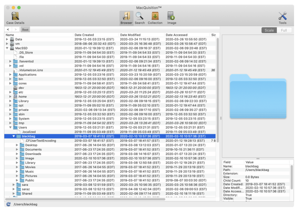Click the tmp symlink folder icon

15,123
